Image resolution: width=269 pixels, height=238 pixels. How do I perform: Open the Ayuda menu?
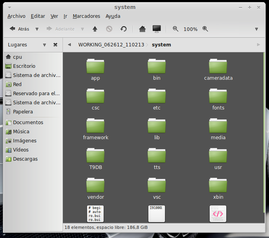[x=113, y=16]
